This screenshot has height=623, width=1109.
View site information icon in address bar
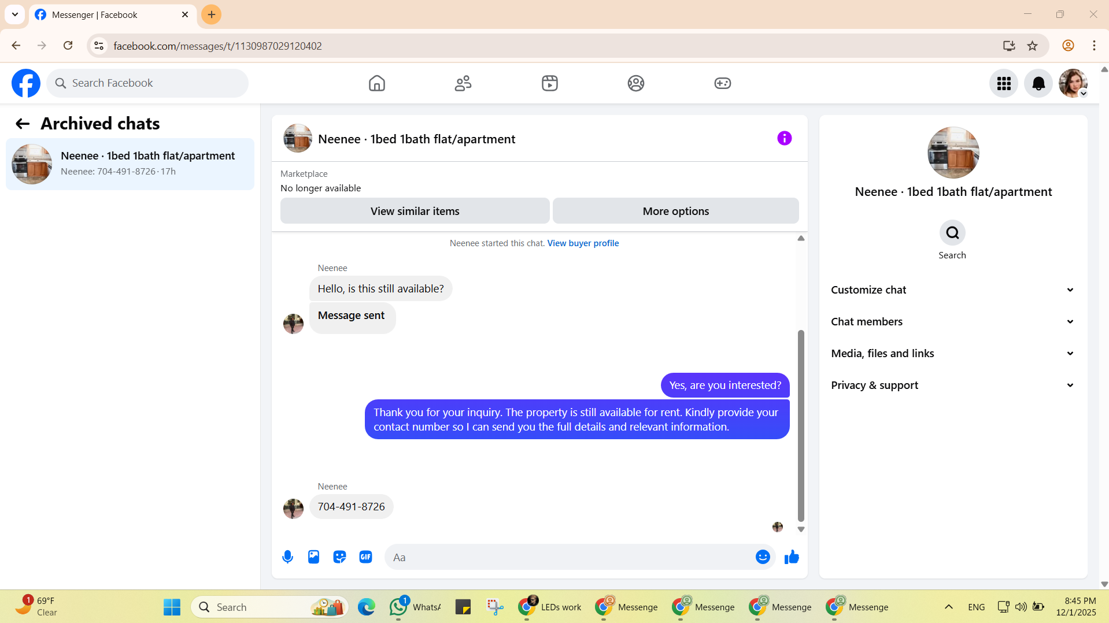click(x=99, y=46)
